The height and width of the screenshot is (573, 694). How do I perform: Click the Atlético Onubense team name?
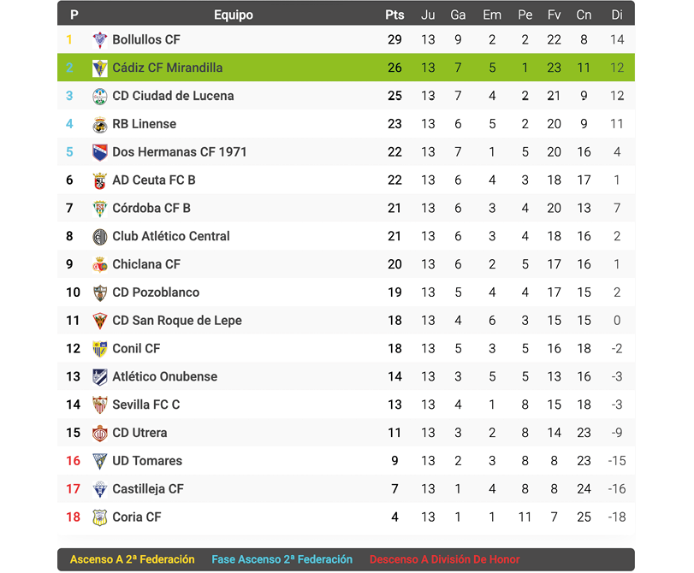[165, 377]
